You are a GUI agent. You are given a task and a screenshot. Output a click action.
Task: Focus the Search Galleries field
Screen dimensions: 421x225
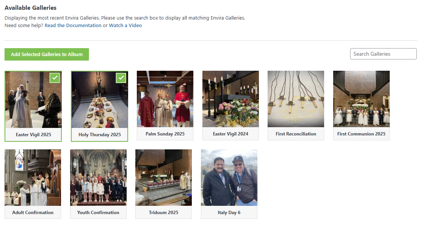[x=383, y=54]
